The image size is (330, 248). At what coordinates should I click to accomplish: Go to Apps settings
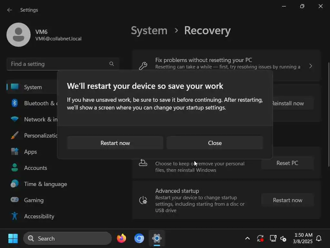30,152
